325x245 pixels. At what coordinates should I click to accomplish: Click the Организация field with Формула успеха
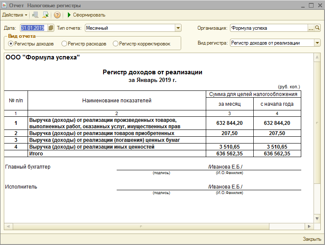click(x=268, y=28)
